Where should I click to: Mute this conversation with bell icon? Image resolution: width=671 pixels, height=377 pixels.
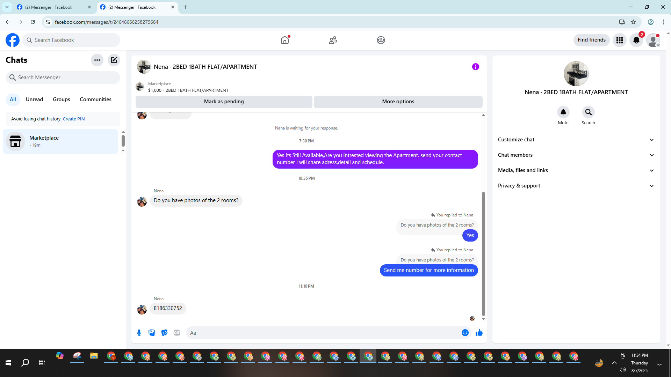tap(563, 112)
